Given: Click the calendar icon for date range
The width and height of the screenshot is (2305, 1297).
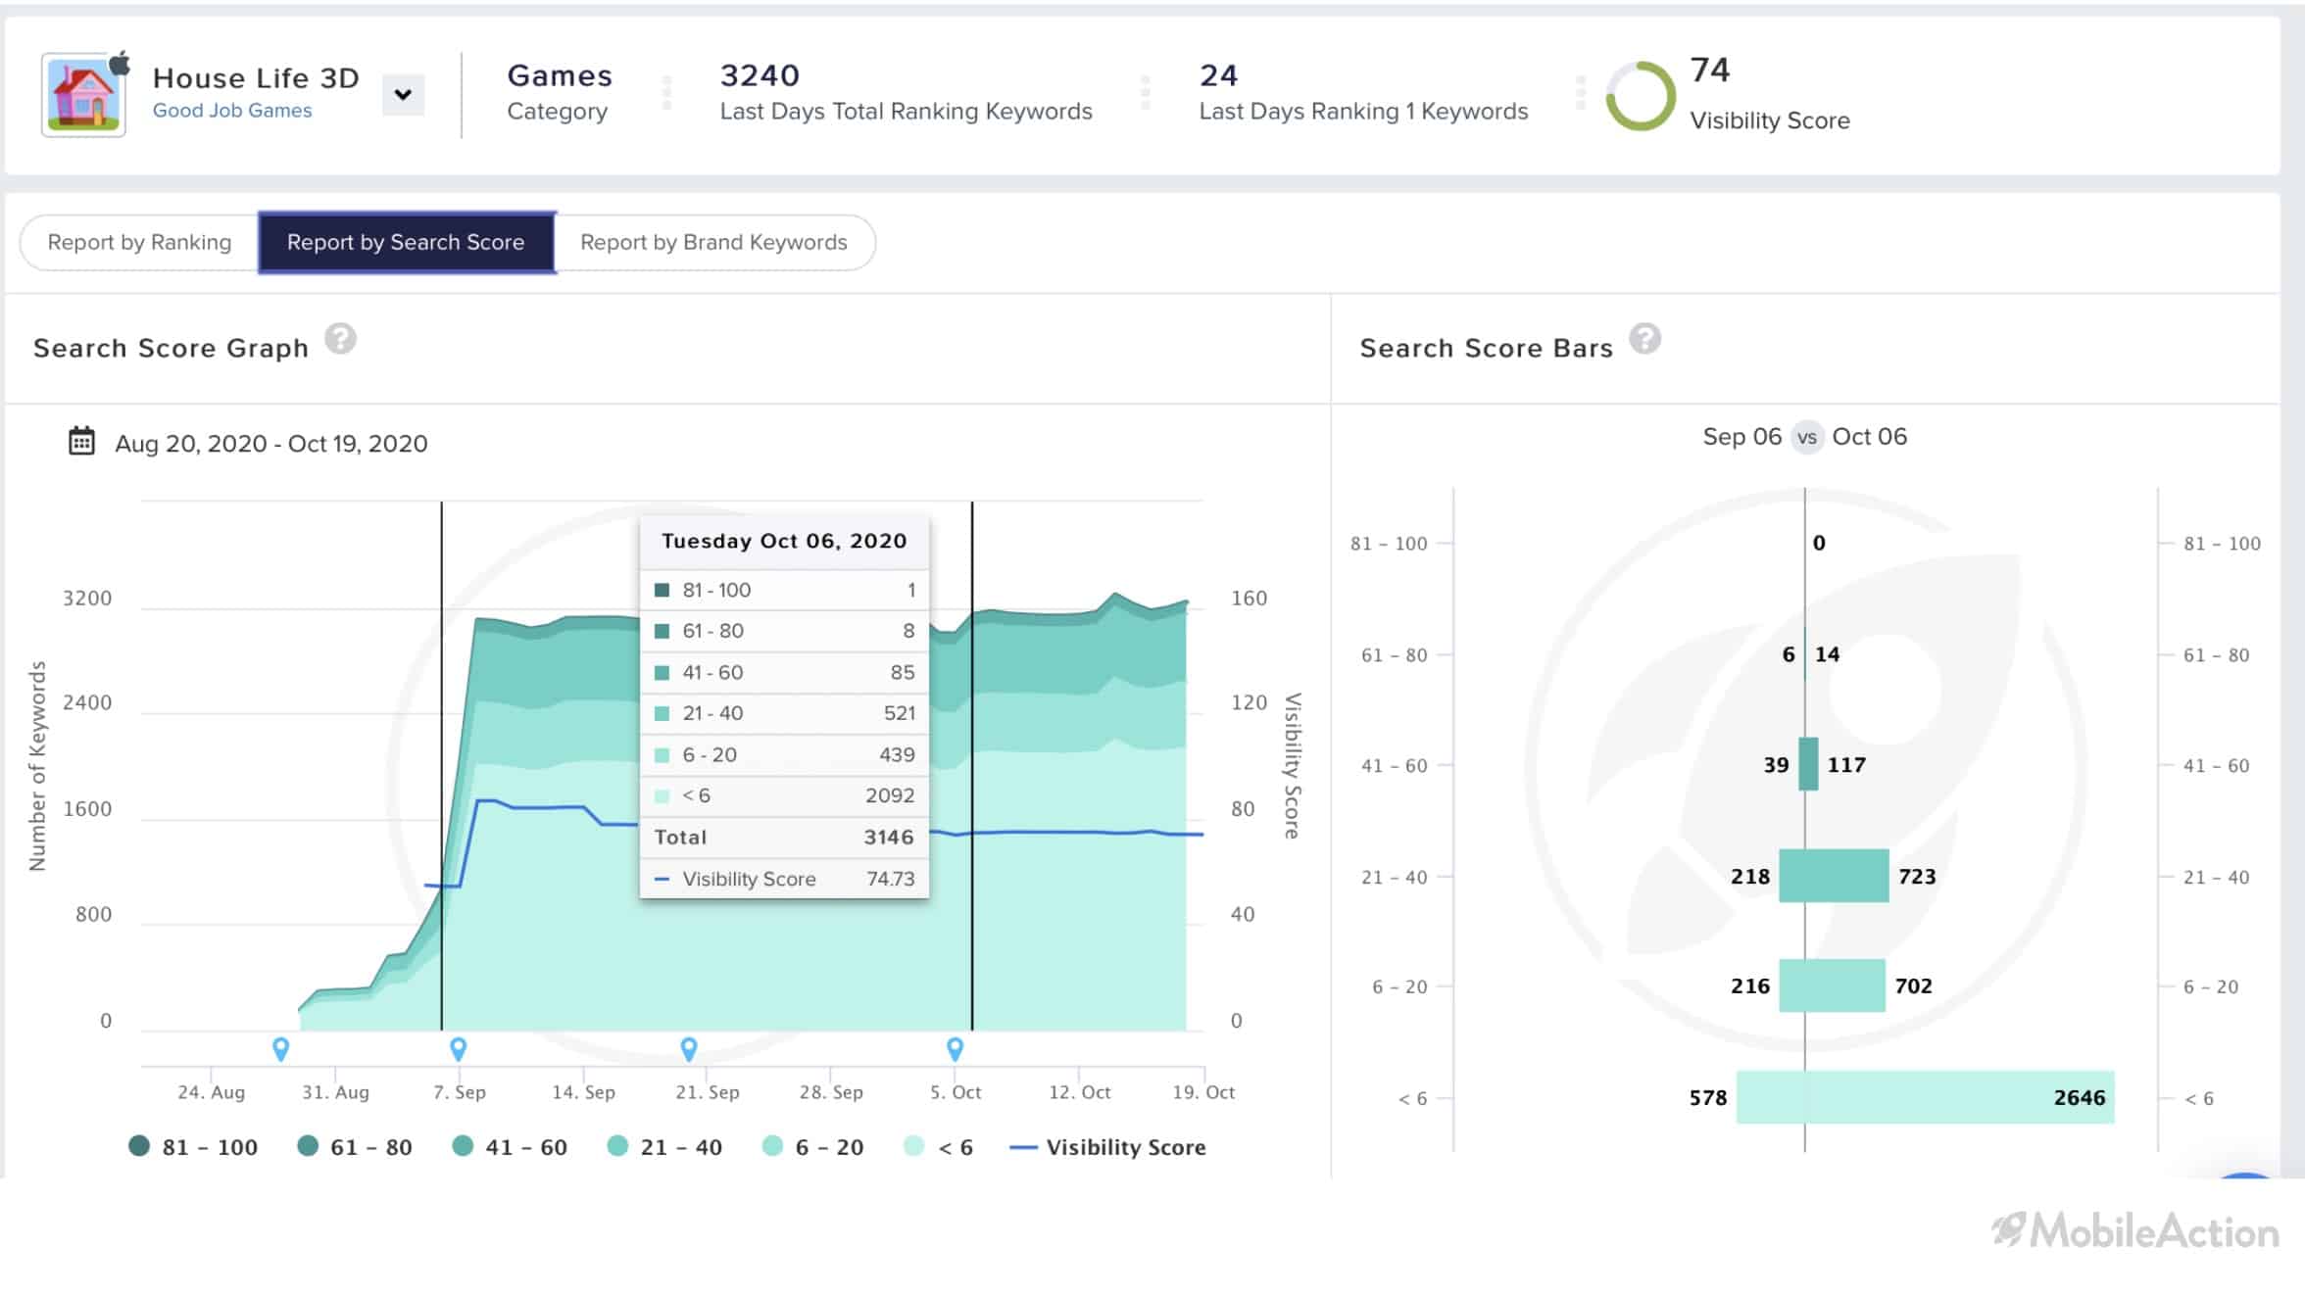Looking at the screenshot, I should [x=81, y=441].
